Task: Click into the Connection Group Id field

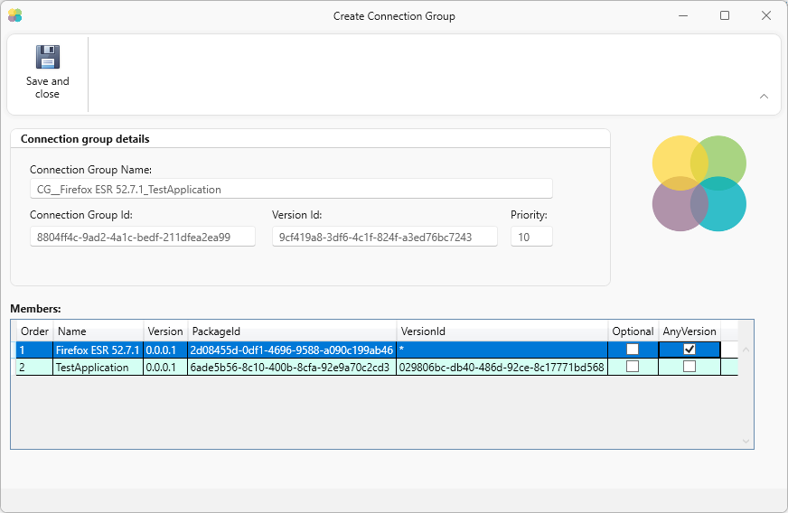Action: pos(142,237)
